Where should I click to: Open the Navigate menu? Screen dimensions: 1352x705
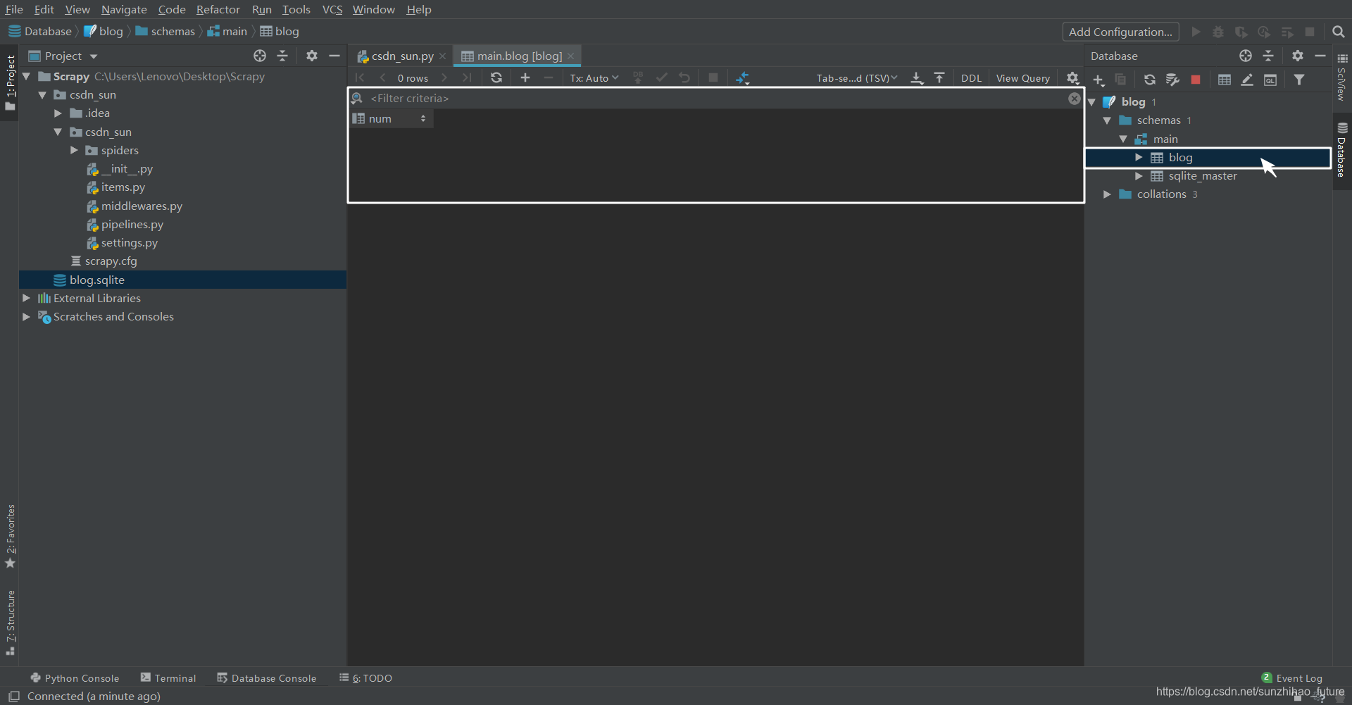point(124,9)
